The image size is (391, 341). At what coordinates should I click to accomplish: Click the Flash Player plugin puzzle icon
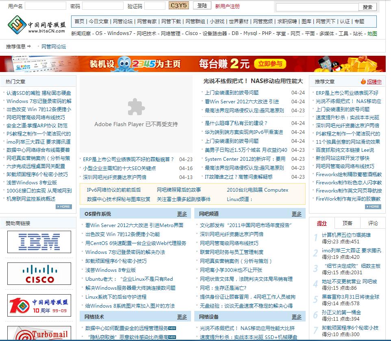coord(136,107)
